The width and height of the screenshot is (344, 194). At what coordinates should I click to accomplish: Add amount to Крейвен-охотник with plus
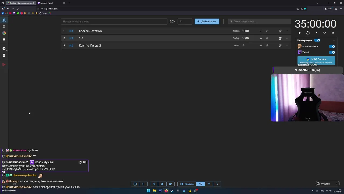coord(261,31)
